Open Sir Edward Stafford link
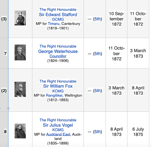 [58, 15]
